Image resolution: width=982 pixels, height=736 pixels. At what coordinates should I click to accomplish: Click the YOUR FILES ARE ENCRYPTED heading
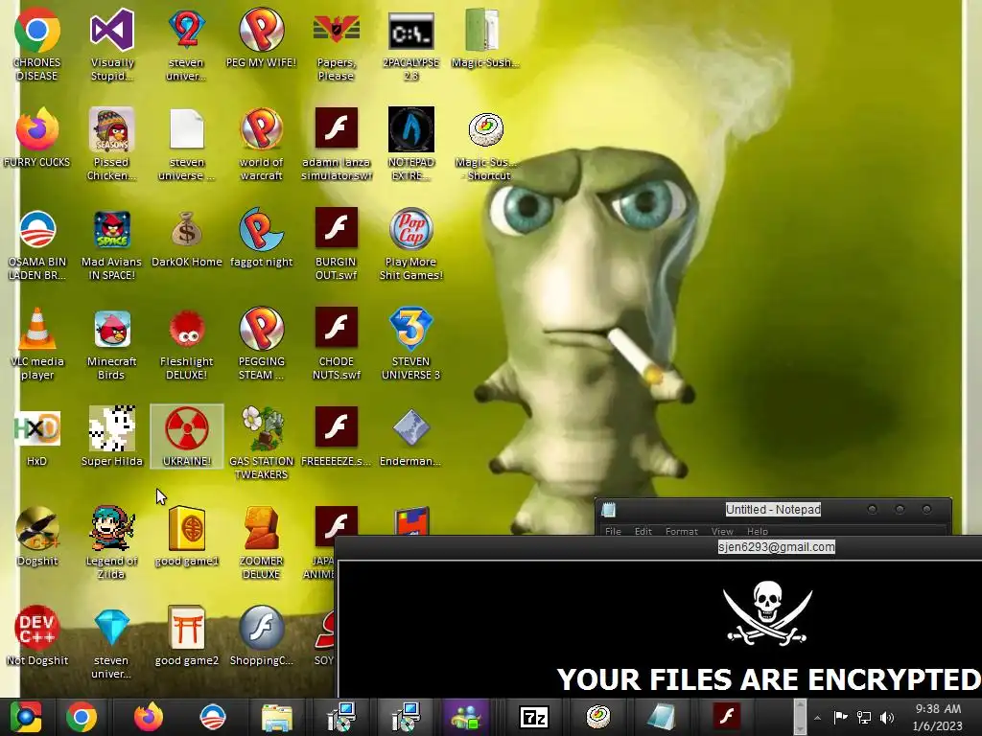pyautogui.click(x=769, y=679)
